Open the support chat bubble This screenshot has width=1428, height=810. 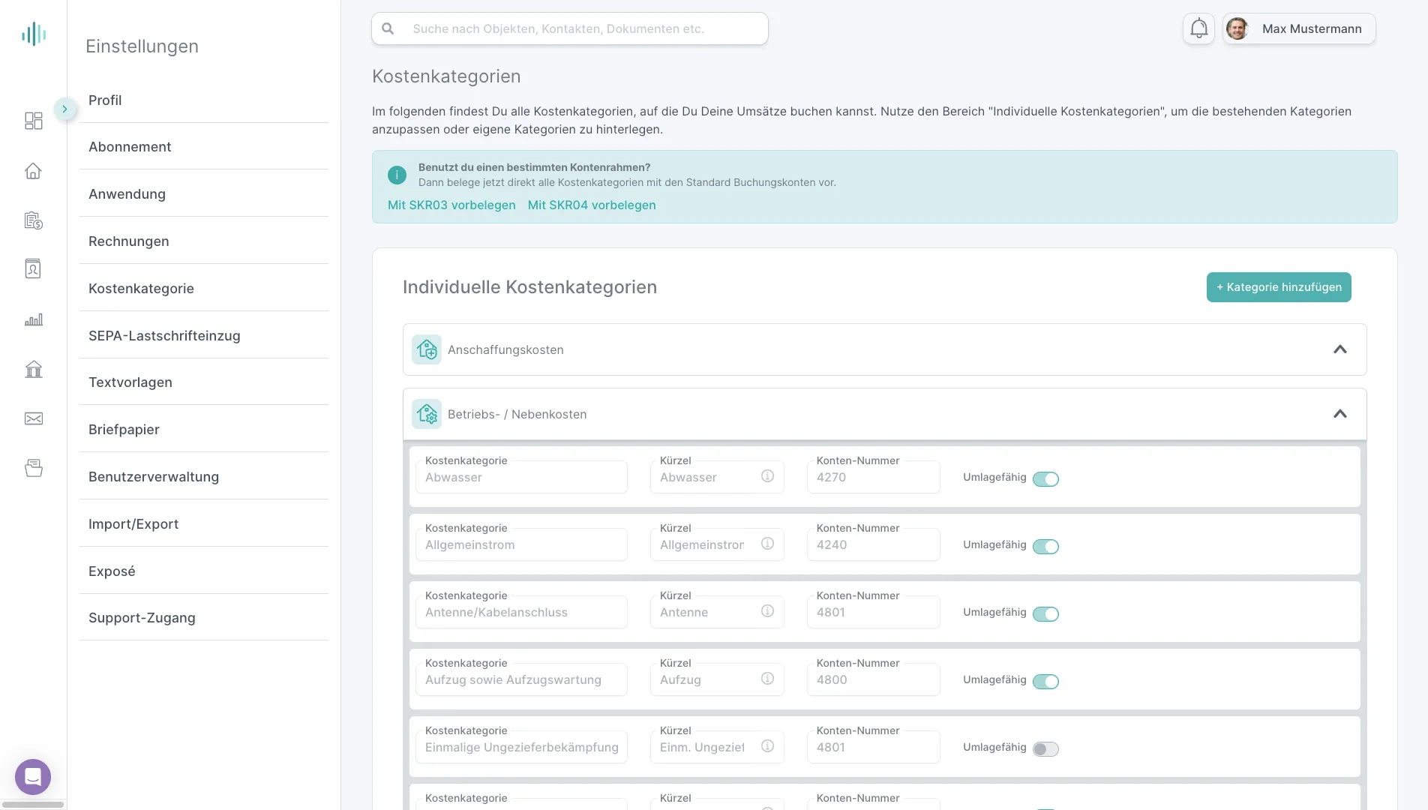33,777
